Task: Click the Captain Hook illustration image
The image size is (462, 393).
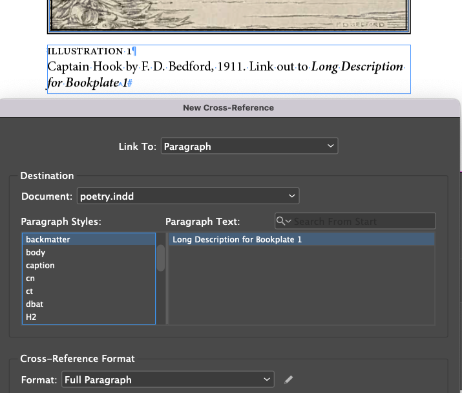Action: pyautogui.click(x=229, y=16)
